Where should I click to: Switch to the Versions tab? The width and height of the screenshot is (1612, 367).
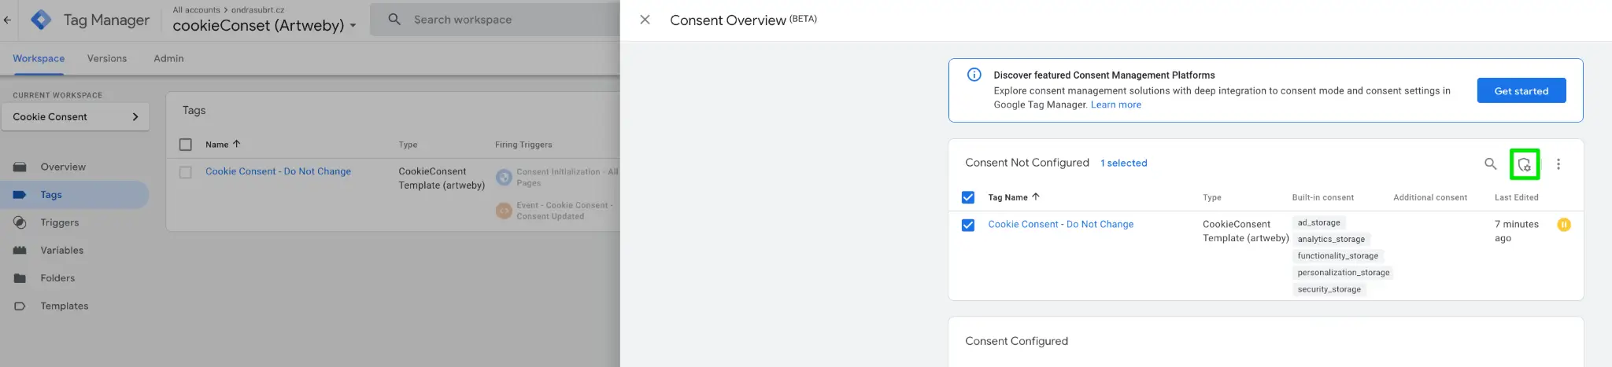click(x=107, y=58)
